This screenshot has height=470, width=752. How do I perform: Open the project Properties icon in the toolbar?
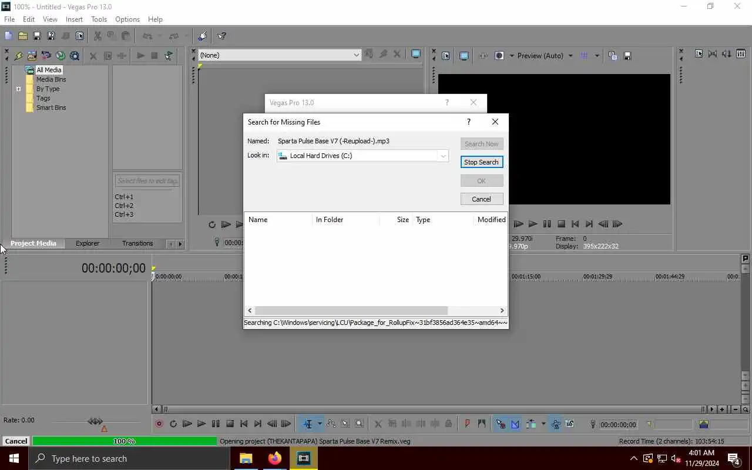(79, 36)
